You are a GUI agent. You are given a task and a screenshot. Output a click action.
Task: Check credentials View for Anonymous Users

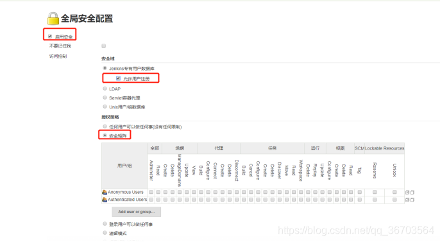click(x=194, y=193)
